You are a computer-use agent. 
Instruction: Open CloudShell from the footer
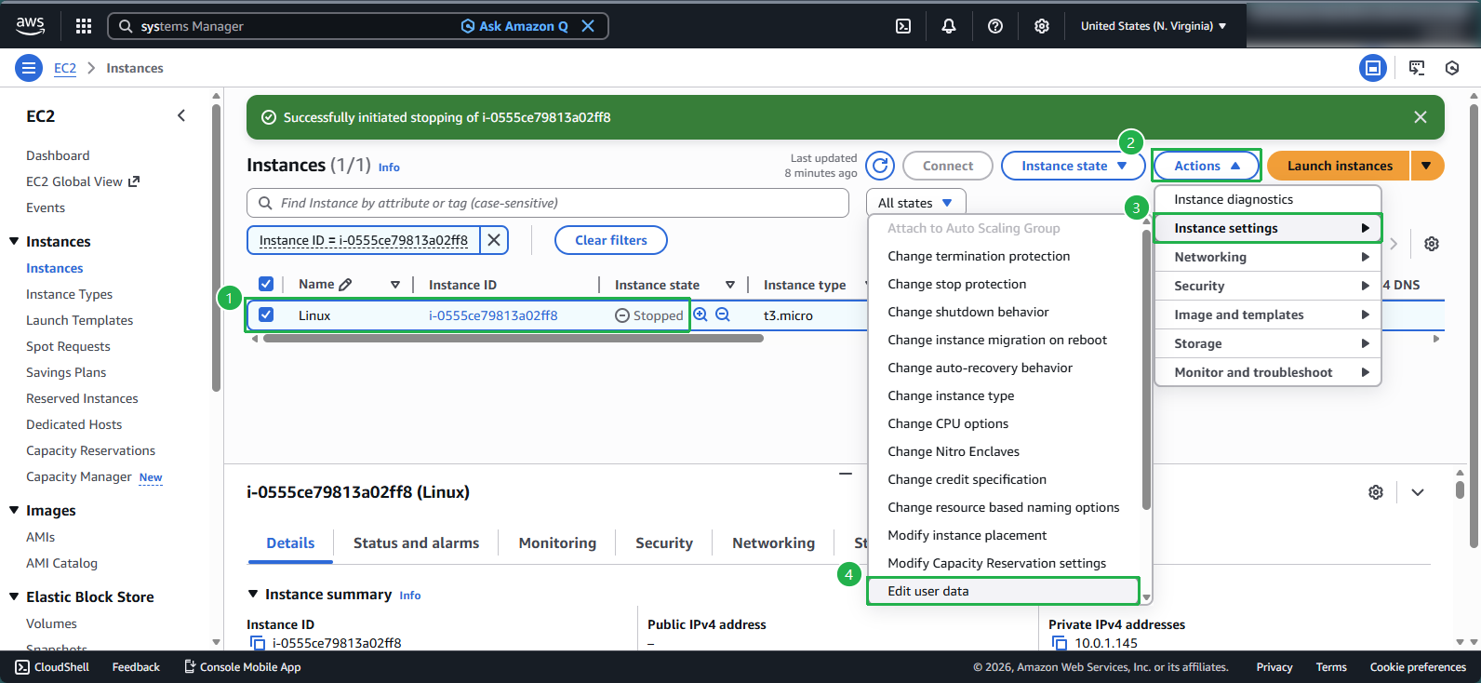pos(52,667)
